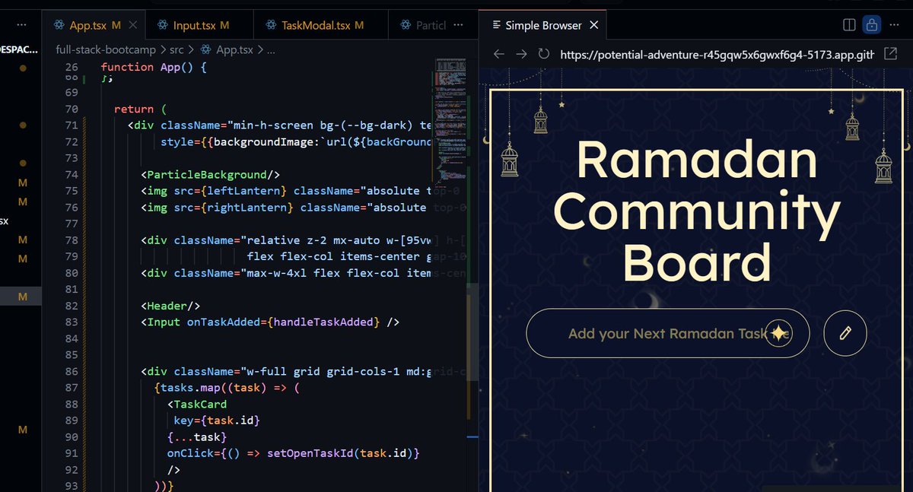Click function App sticky scroll line
The height and width of the screenshot is (492, 913).
click(x=154, y=67)
